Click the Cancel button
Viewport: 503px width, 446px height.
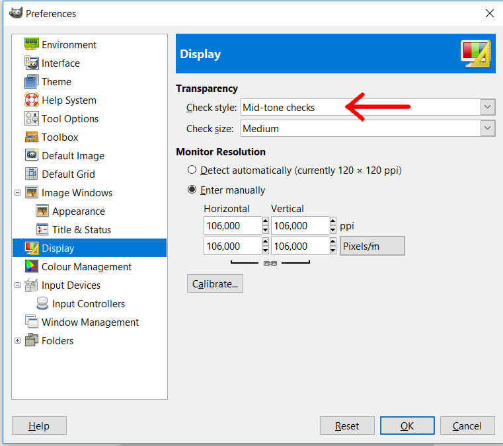(467, 426)
